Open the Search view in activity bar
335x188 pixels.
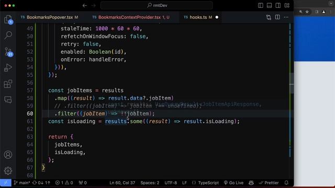click(8, 35)
